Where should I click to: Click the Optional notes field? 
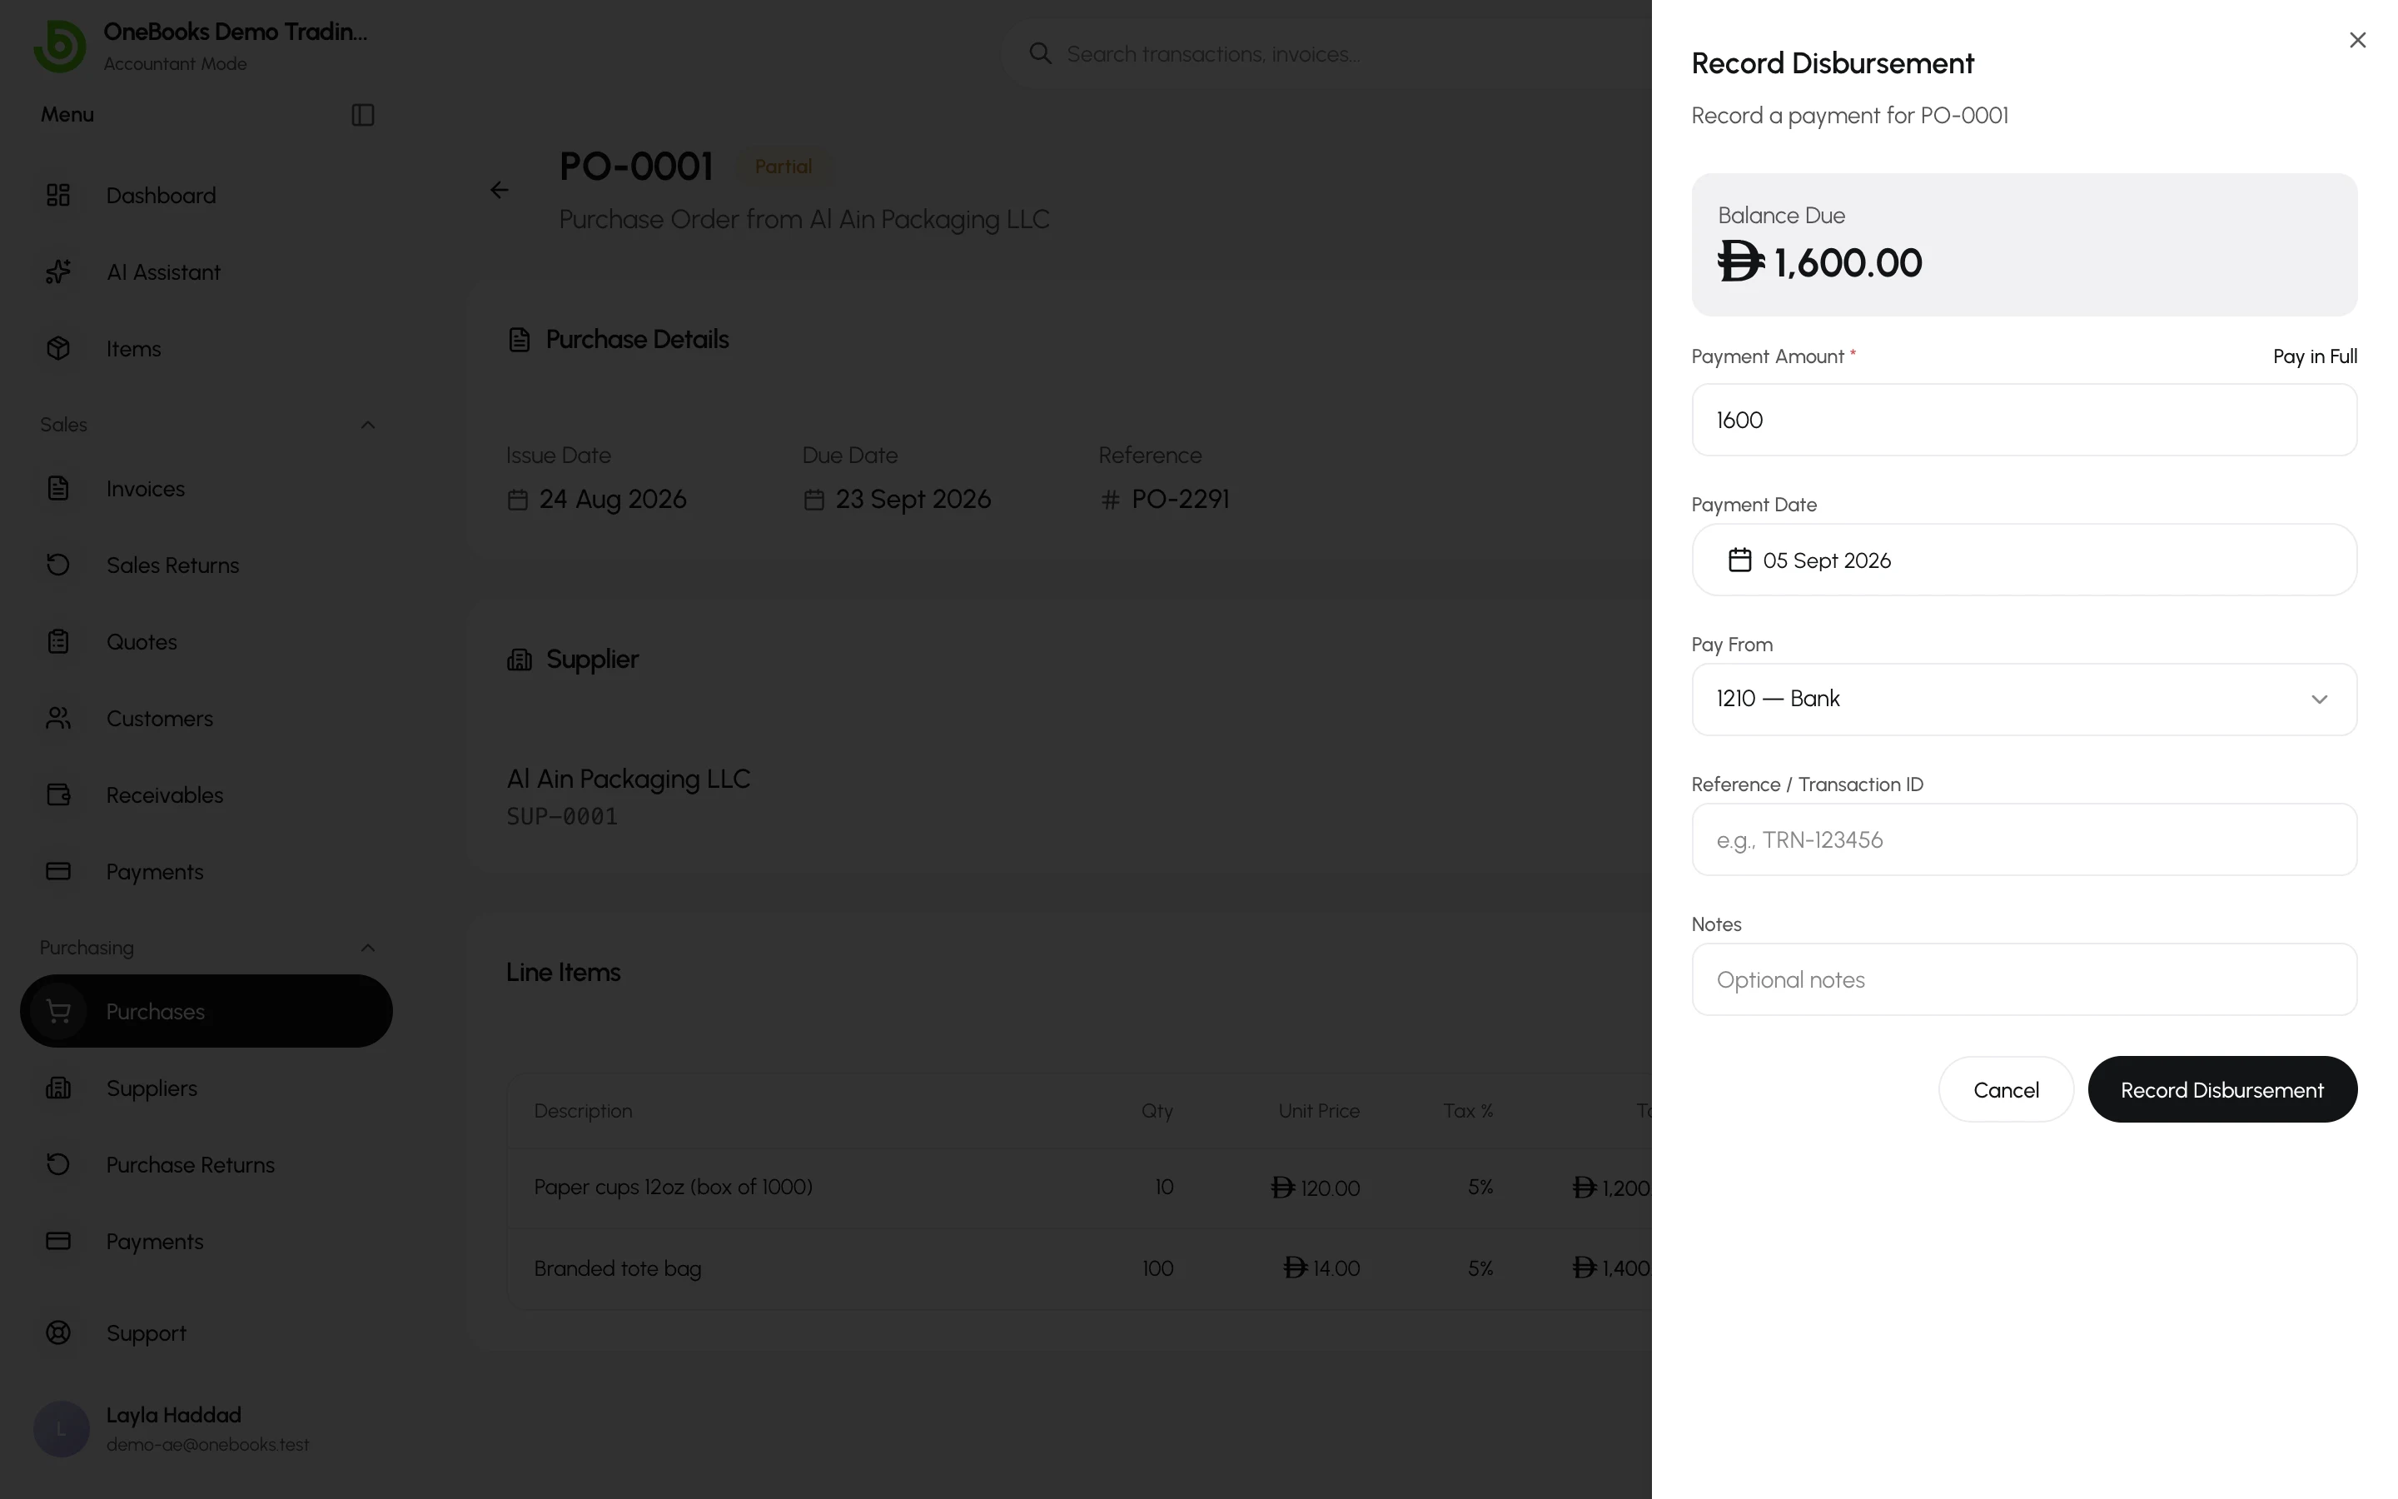pos(2023,979)
